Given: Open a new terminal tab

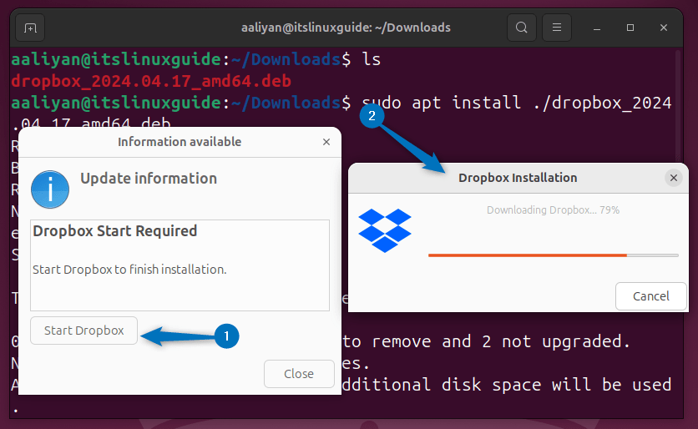Looking at the screenshot, I should tap(30, 28).
